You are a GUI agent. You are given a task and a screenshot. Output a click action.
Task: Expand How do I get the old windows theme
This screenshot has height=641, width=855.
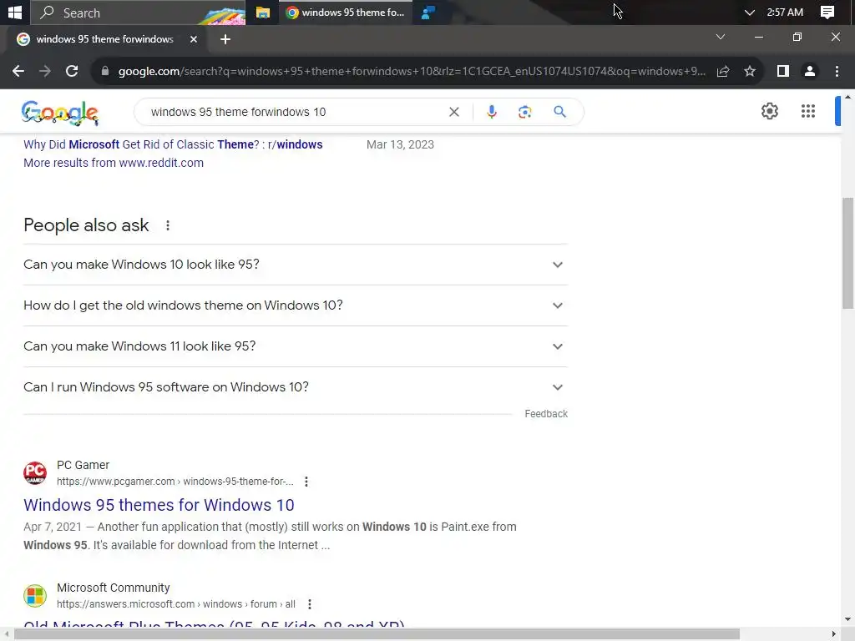[x=296, y=305]
